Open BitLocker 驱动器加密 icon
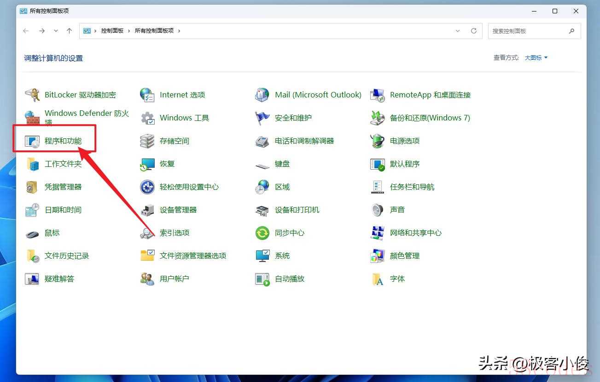 click(x=32, y=95)
